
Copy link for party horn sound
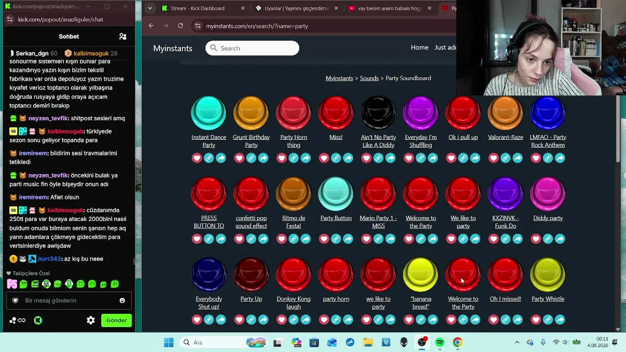click(x=336, y=320)
